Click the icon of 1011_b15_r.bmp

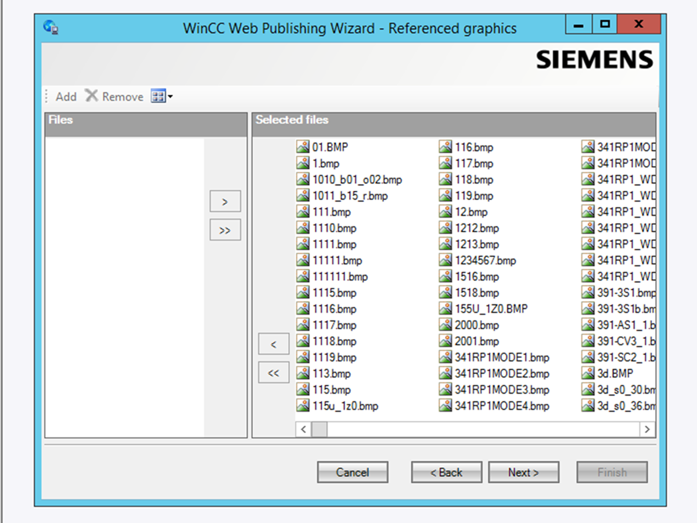303,196
